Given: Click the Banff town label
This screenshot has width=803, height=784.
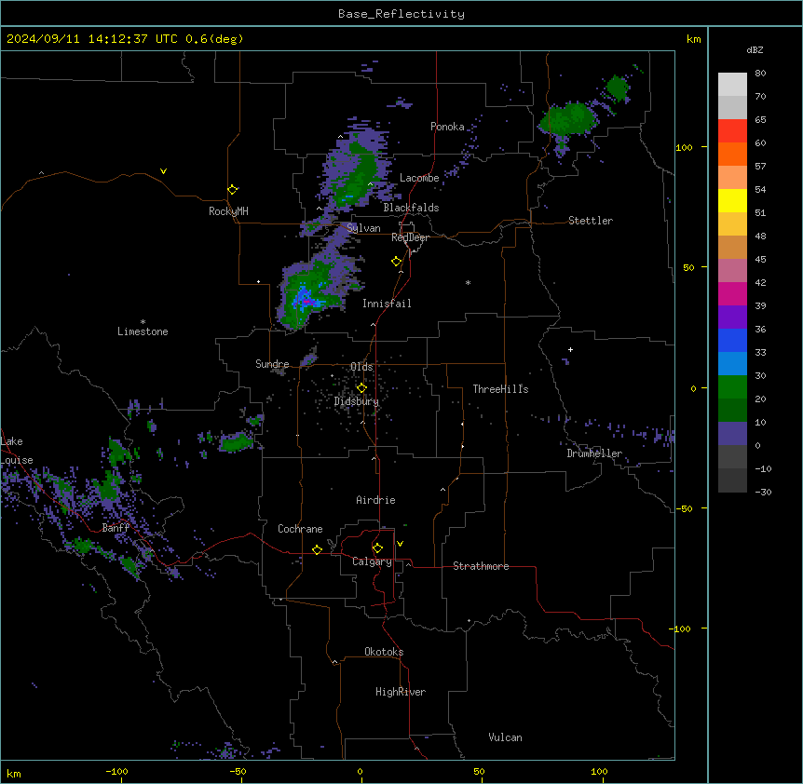Looking at the screenshot, I should tap(116, 528).
